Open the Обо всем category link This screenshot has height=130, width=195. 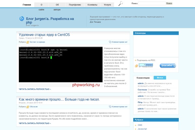coord(33,107)
